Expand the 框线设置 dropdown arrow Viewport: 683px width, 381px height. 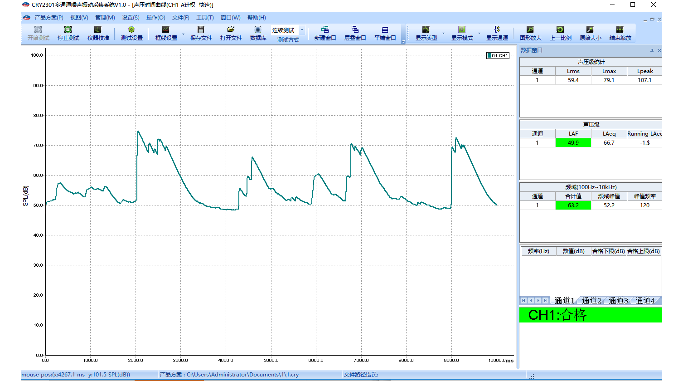point(184,34)
